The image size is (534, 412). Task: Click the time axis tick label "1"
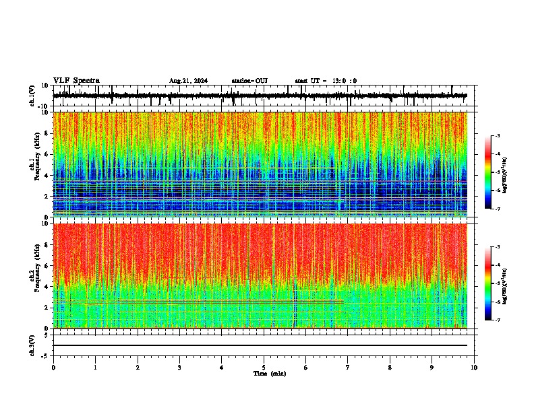point(95,368)
